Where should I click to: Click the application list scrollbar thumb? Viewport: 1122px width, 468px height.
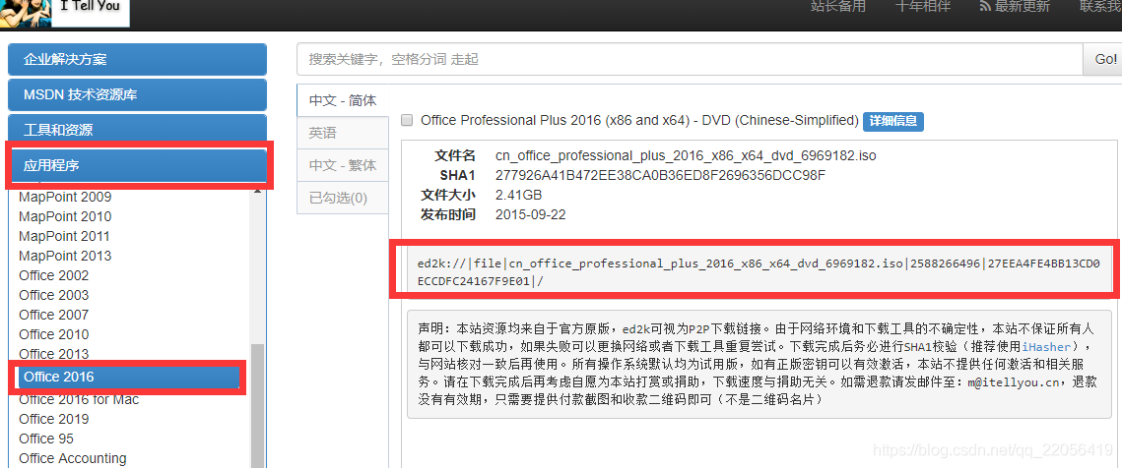[257, 406]
